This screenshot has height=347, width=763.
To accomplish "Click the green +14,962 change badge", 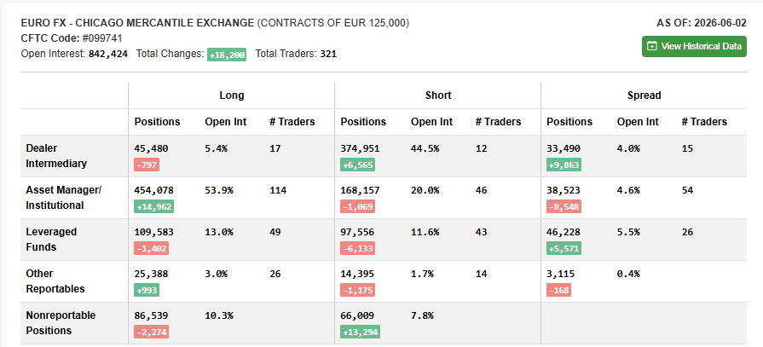I will tap(153, 207).
